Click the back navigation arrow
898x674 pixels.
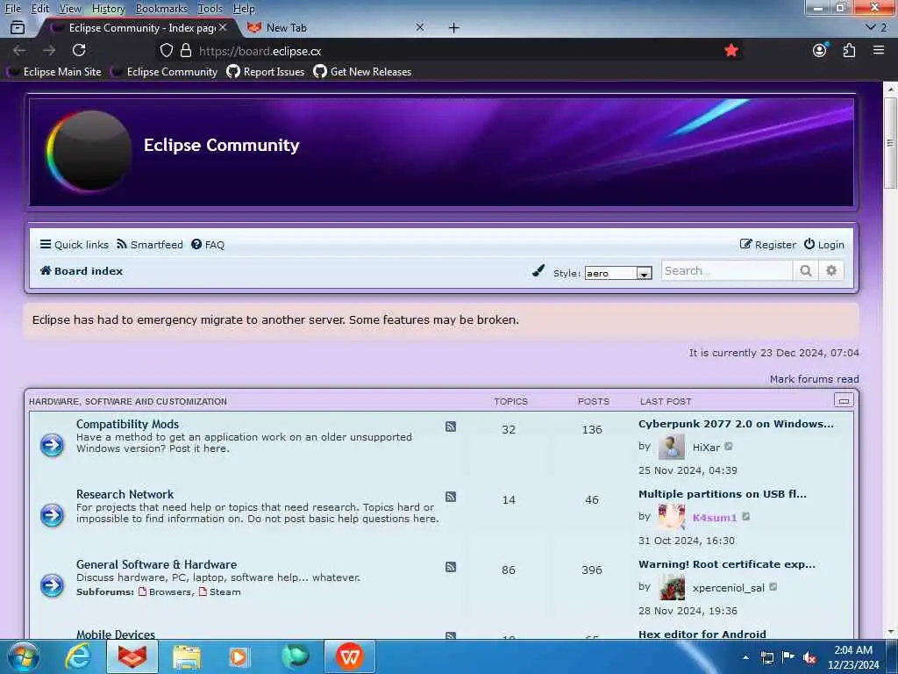[19, 50]
